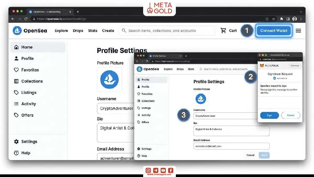Click the Email Address field in the small window
Viewport: 314px width, 177px height.
(x=232, y=146)
